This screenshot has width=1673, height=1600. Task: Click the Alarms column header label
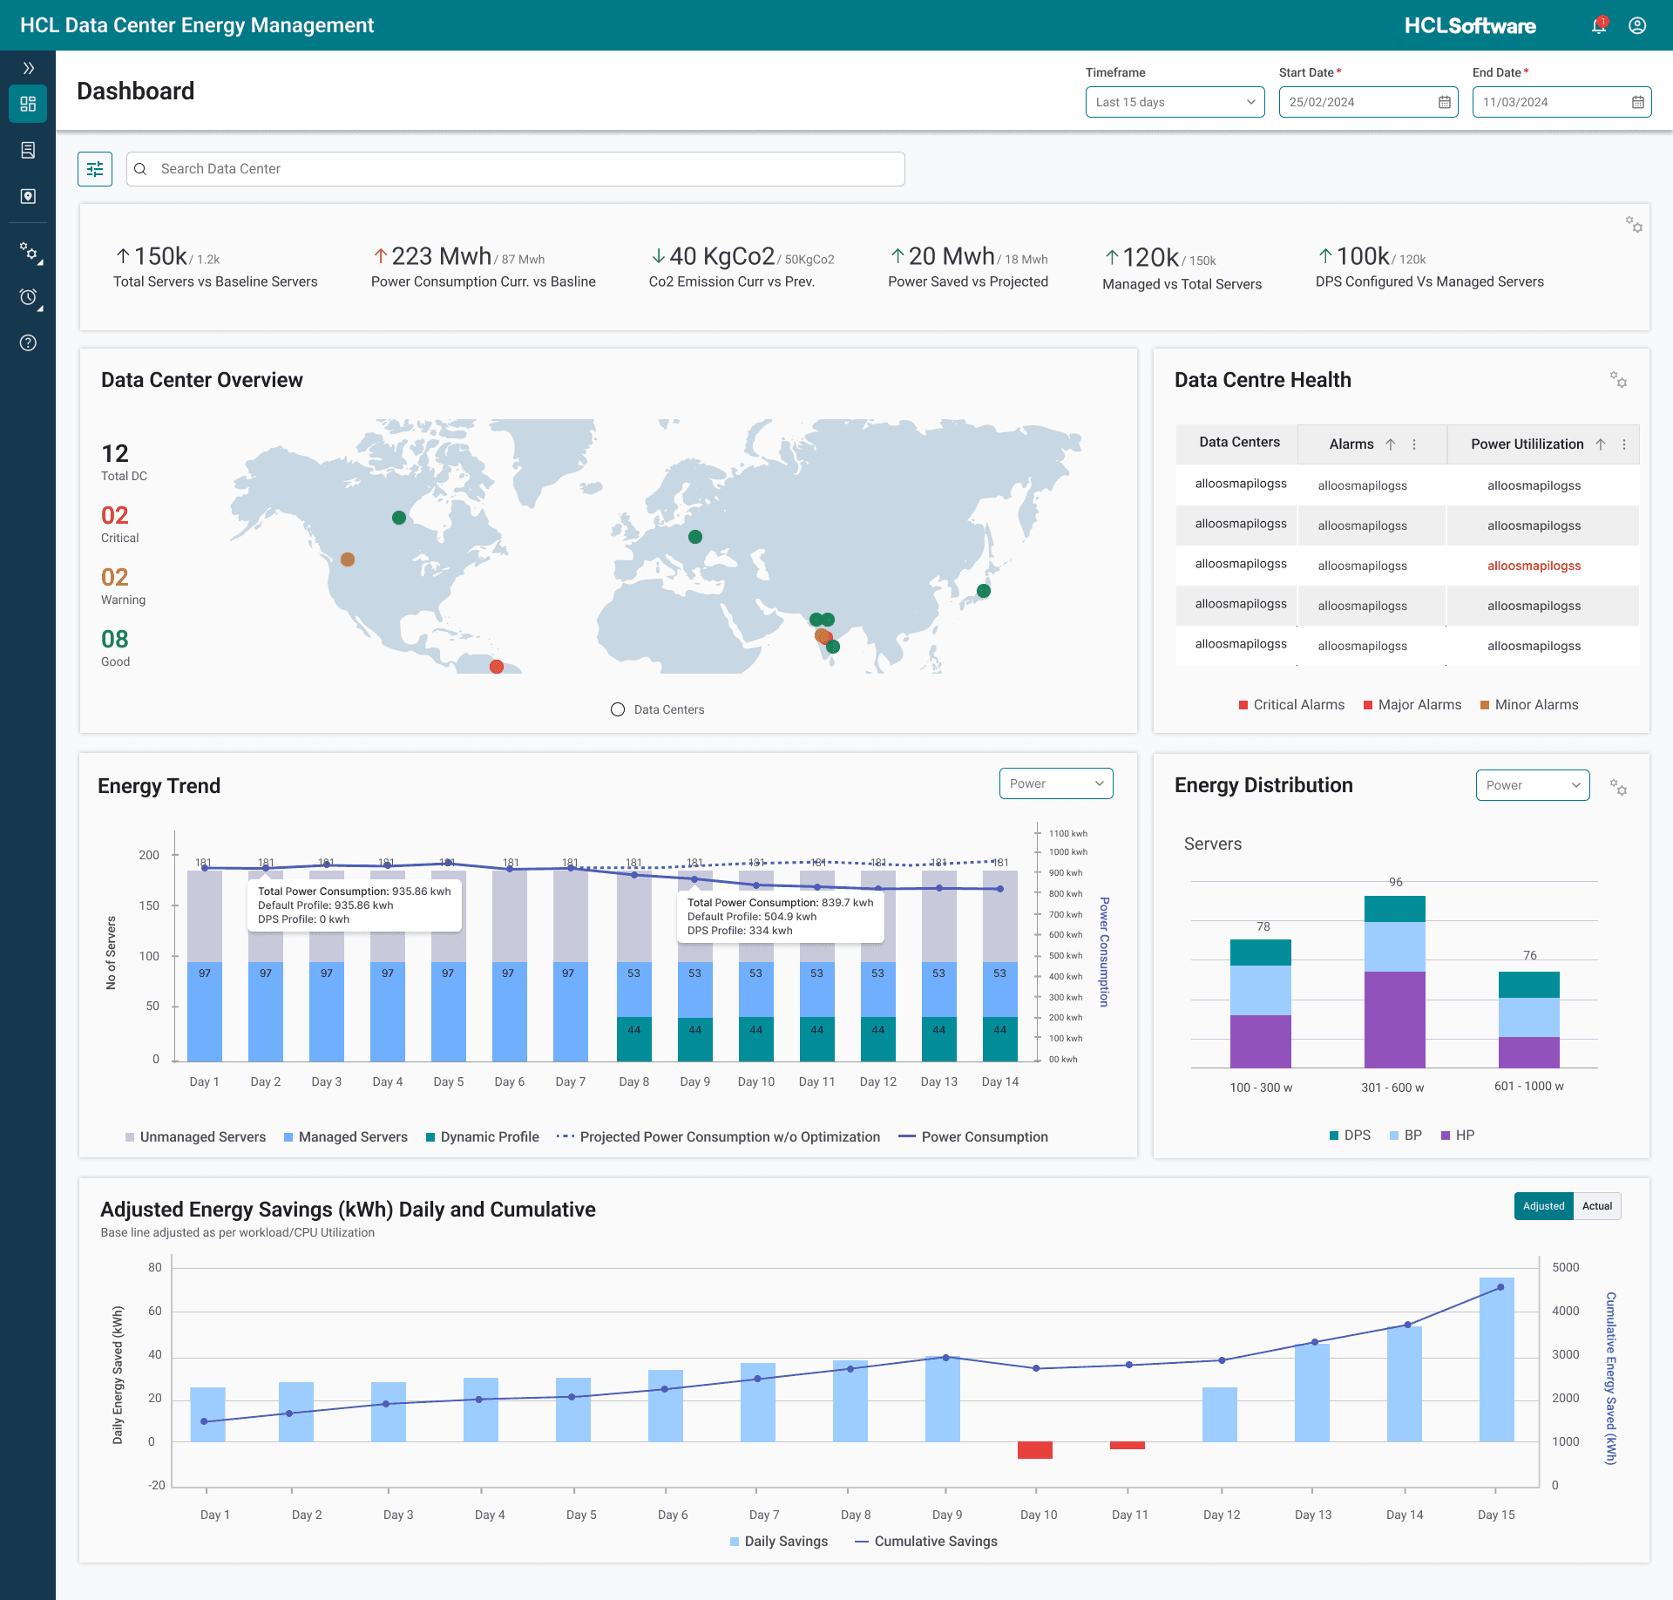click(1351, 444)
